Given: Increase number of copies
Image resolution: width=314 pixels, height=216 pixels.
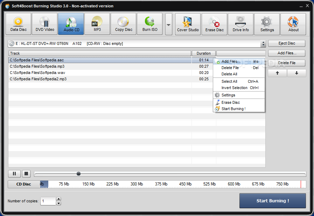Looking at the screenshot, I should click(x=58, y=199).
